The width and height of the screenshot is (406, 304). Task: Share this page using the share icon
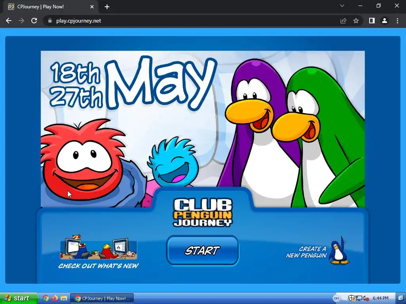point(343,21)
